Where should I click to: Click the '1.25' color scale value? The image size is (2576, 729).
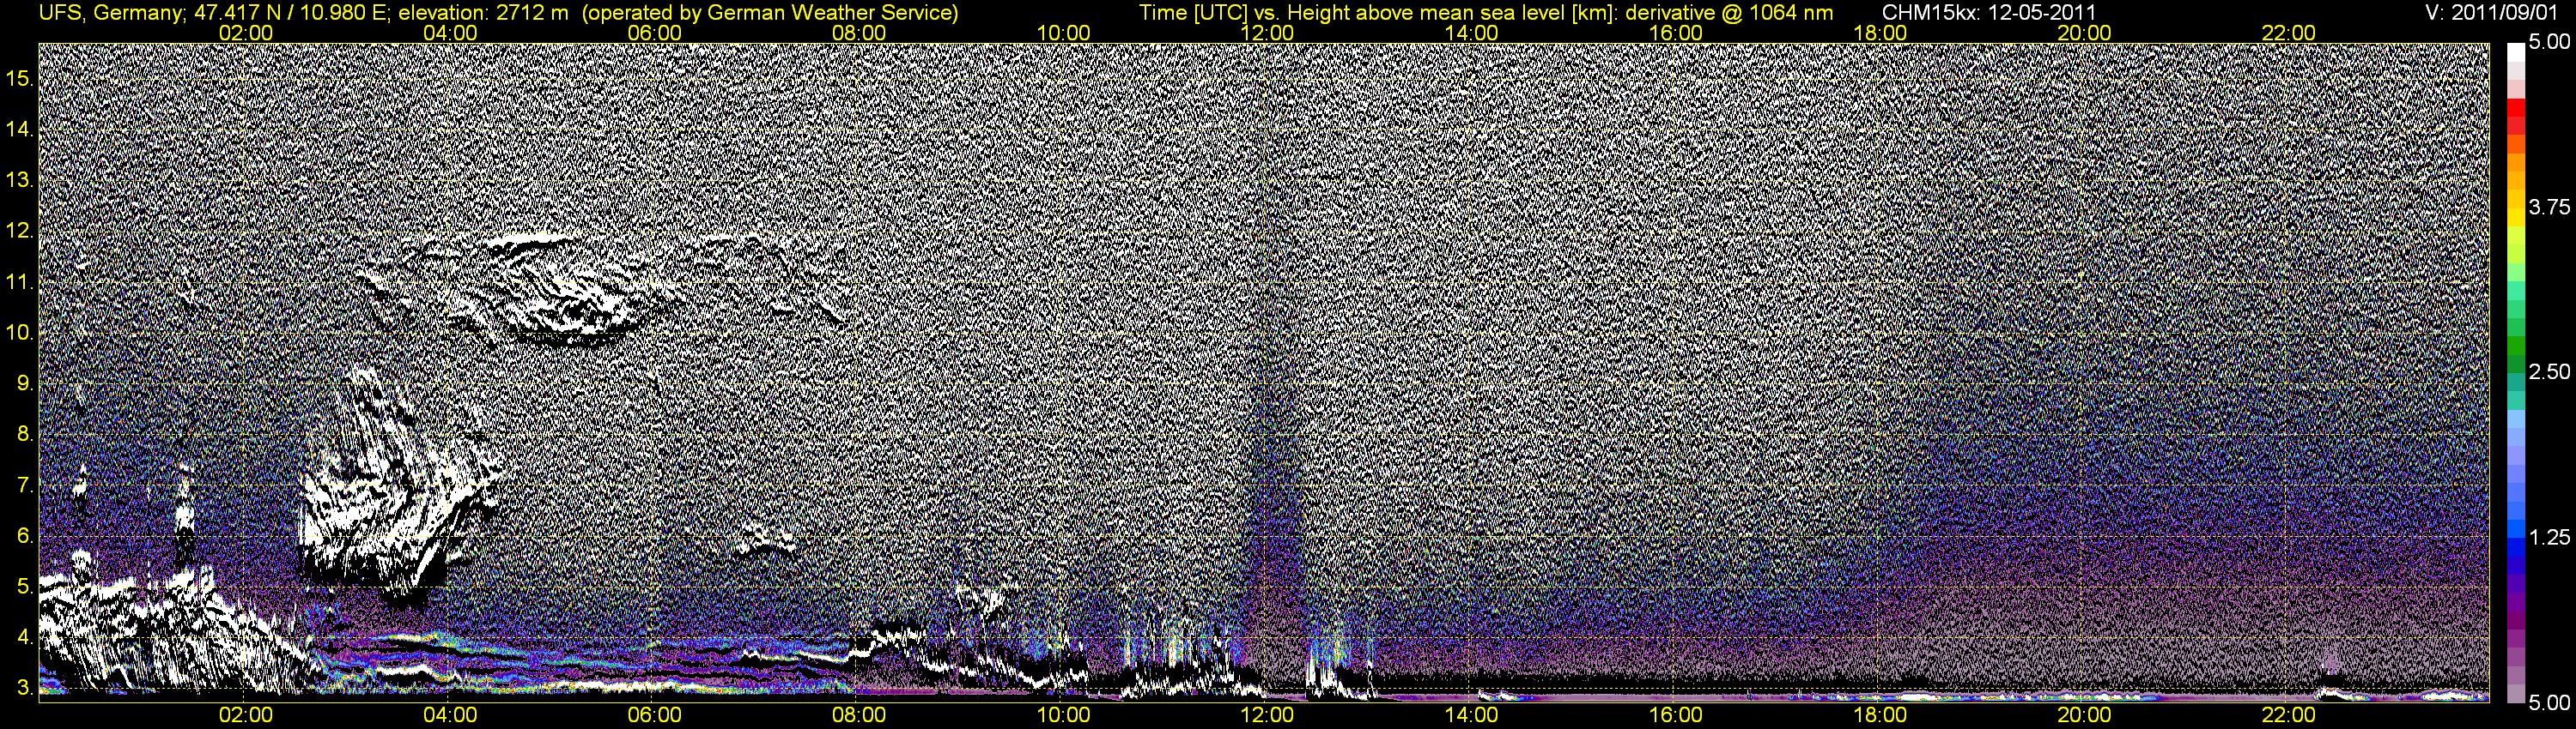[x=2549, y=537]
